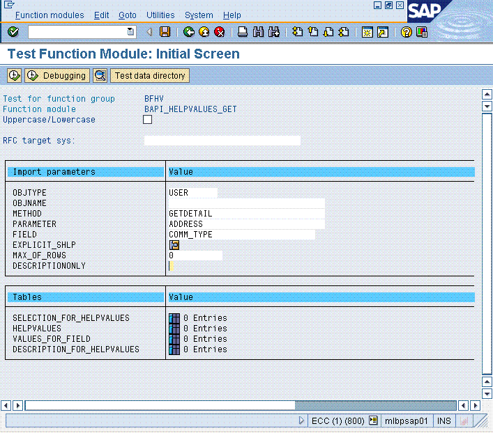
Task: Click the Previous Page icon
Action: click(x=313, y=32)
